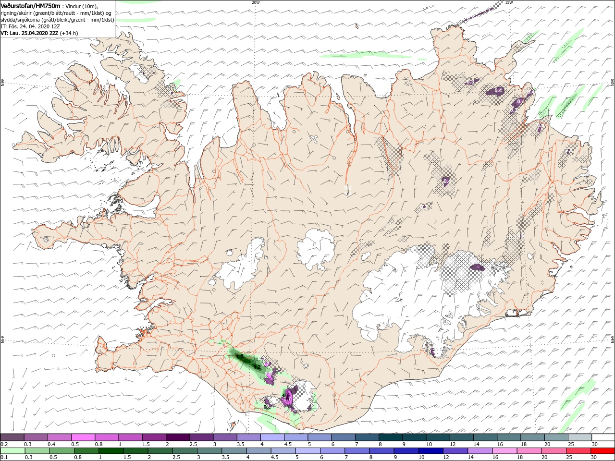Click the 0.4 value in northeast purple patch
Image resolution: width=615 pixels, height=461 pixels.
coord(499,90)
